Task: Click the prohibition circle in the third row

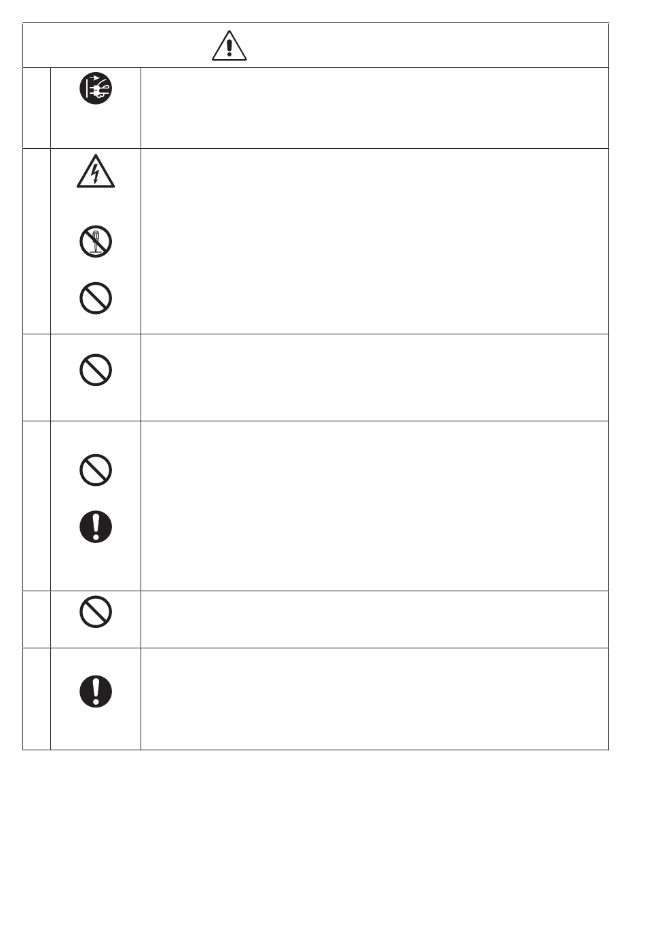Action: 96,370
